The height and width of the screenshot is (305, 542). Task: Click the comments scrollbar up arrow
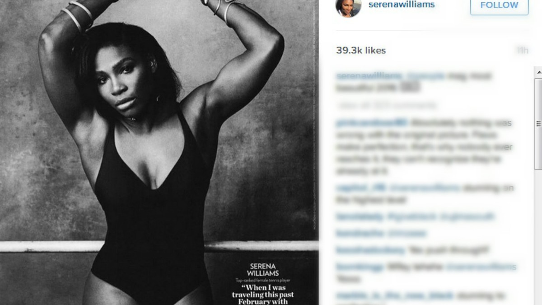(x=538, y=72)
